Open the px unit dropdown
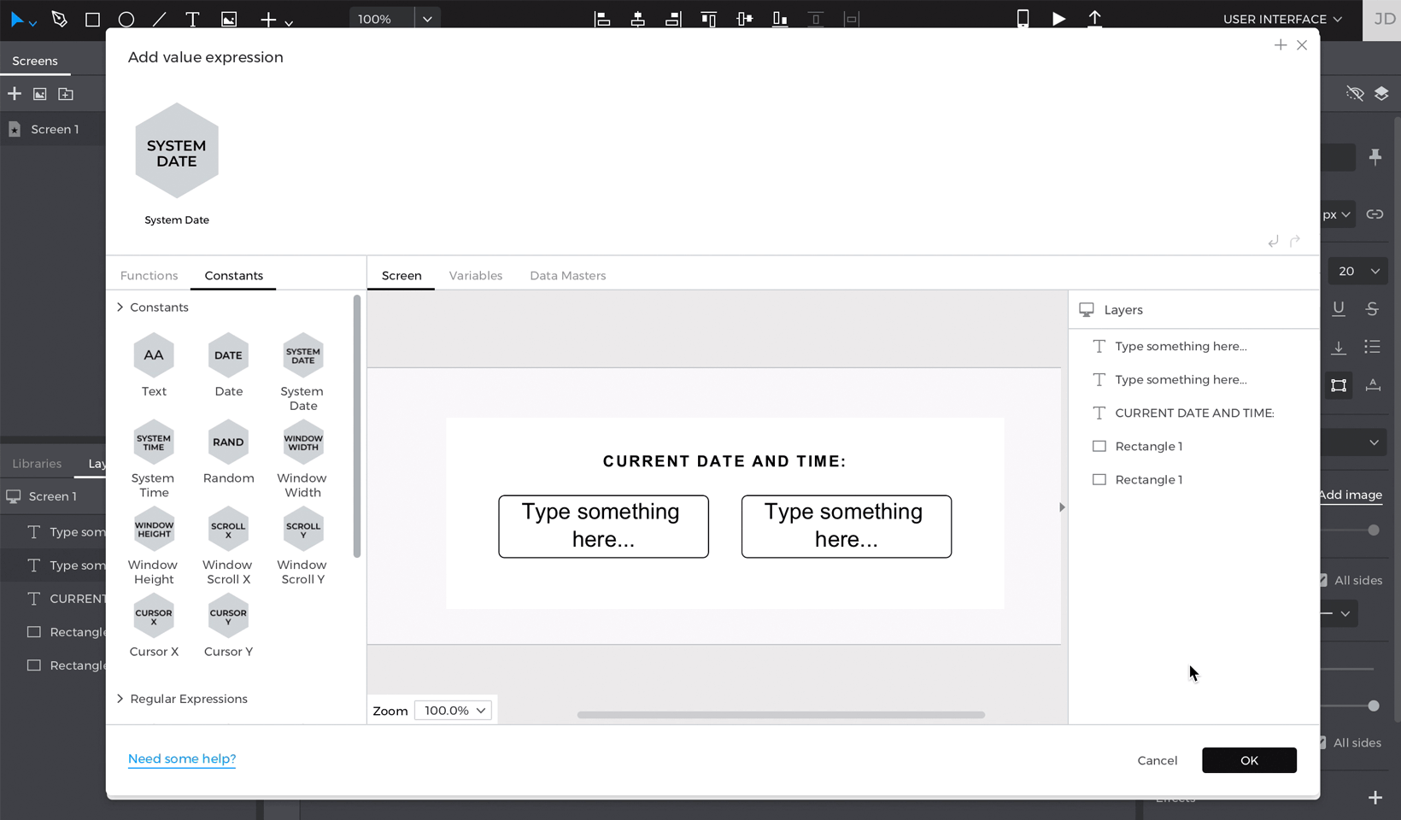Viewport: 1401px width, 820px height. [x=1335, y=214]
